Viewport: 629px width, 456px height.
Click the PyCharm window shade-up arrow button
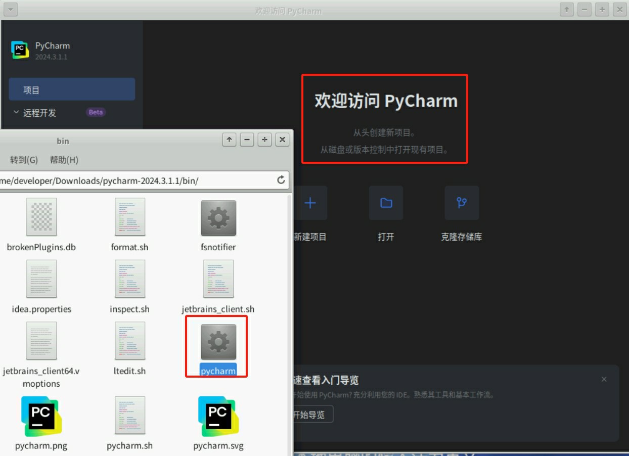[567, 9]
